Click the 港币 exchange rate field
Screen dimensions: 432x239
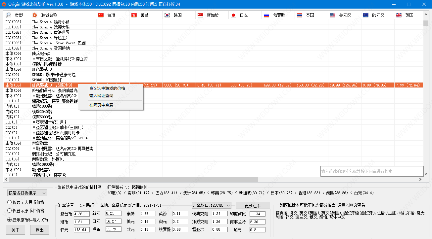click(x=81, y=222)
